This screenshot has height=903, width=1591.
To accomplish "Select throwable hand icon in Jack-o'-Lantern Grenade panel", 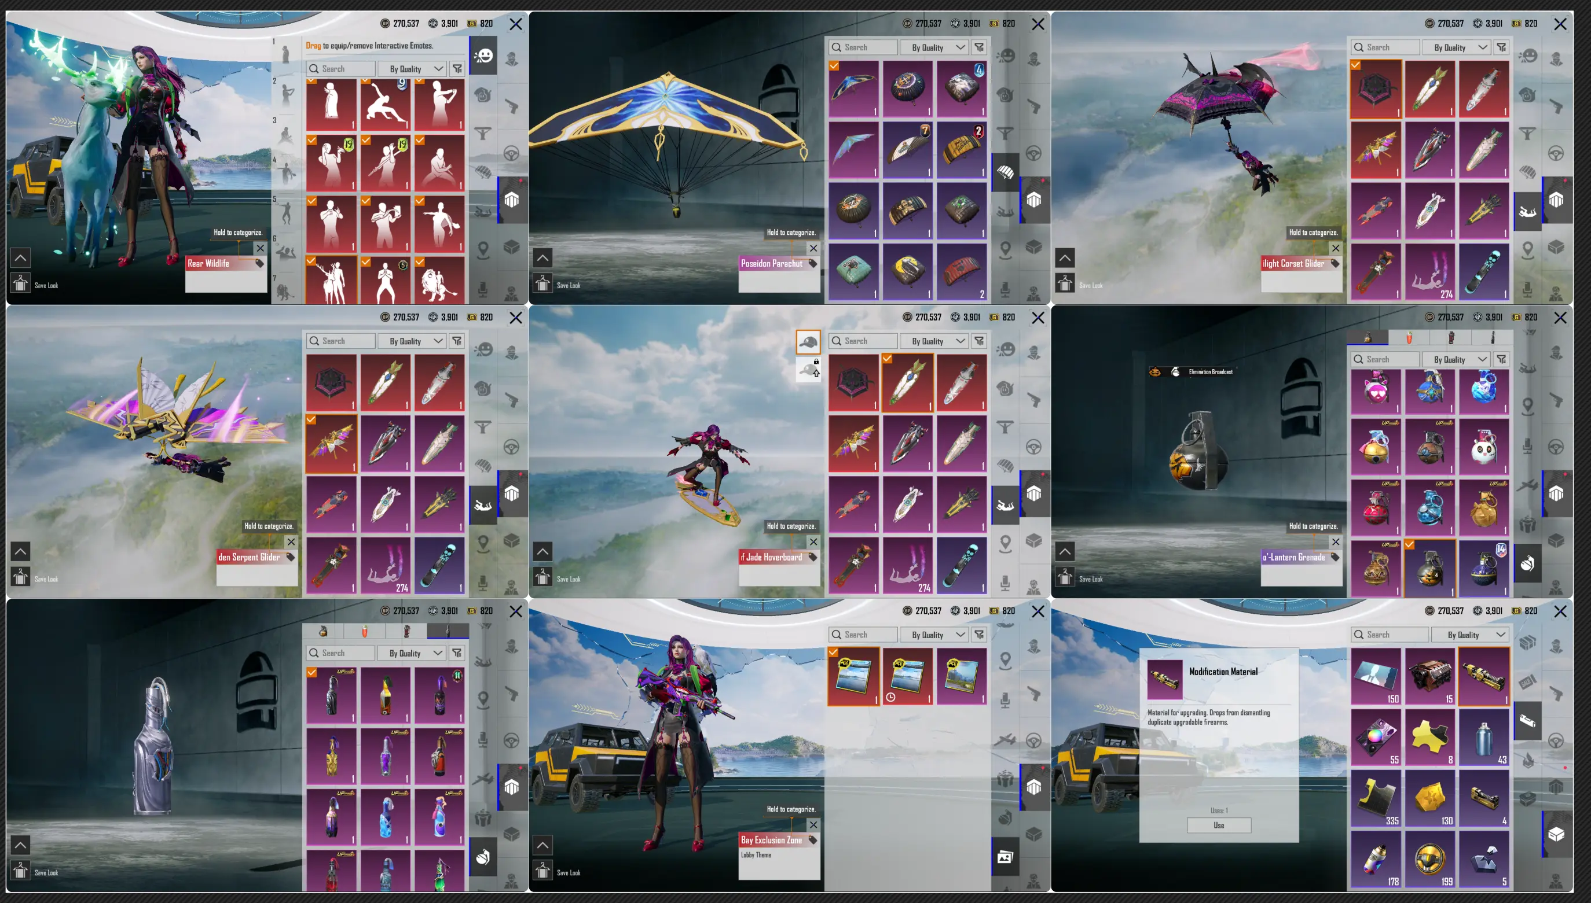I will click(1527, 563).
